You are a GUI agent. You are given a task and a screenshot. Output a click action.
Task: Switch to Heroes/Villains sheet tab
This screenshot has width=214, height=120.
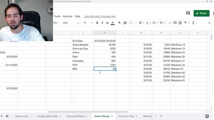click(x=76, y=116)
